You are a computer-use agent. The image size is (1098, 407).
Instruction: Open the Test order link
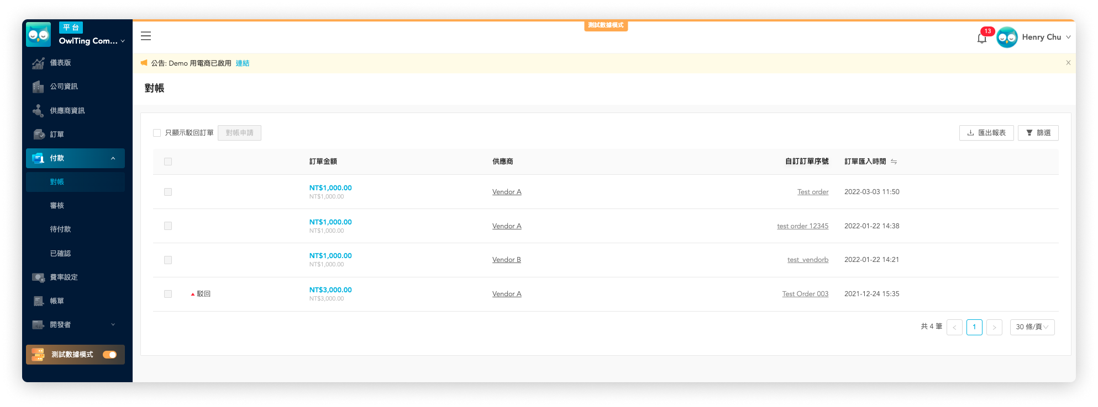[813, 192]
